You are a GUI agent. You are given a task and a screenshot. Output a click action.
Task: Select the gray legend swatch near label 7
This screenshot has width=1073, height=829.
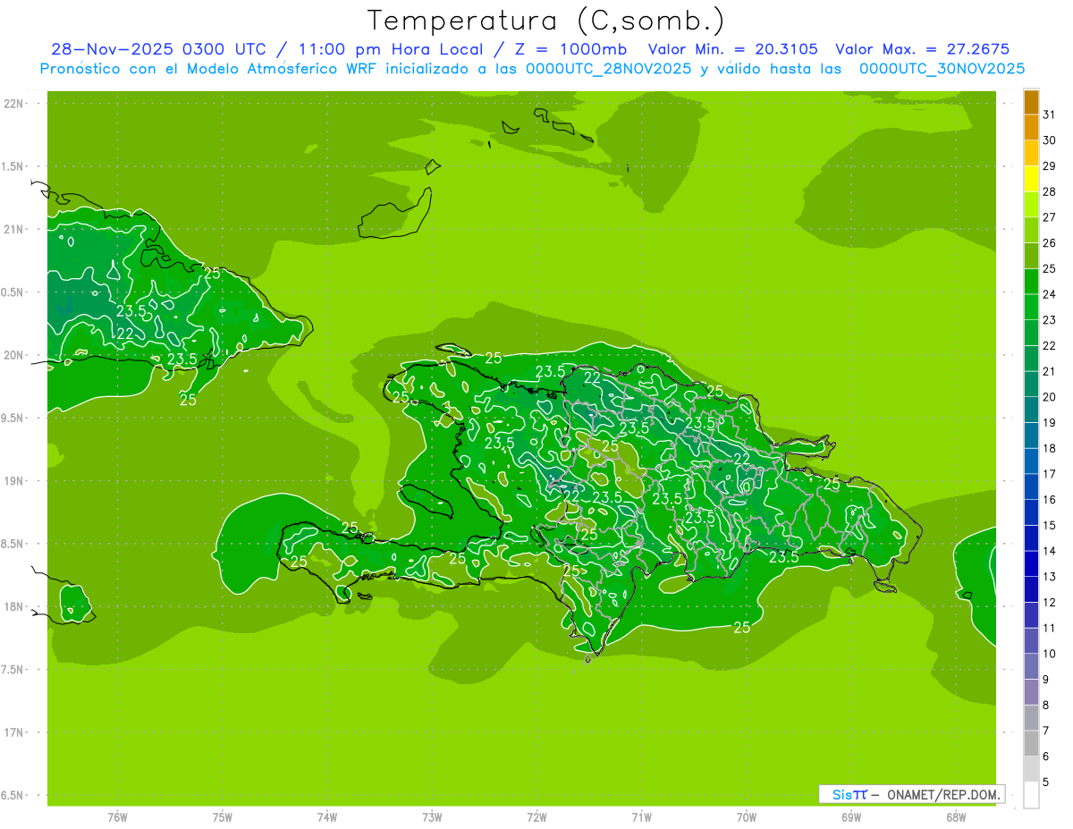click(1031, 743)
